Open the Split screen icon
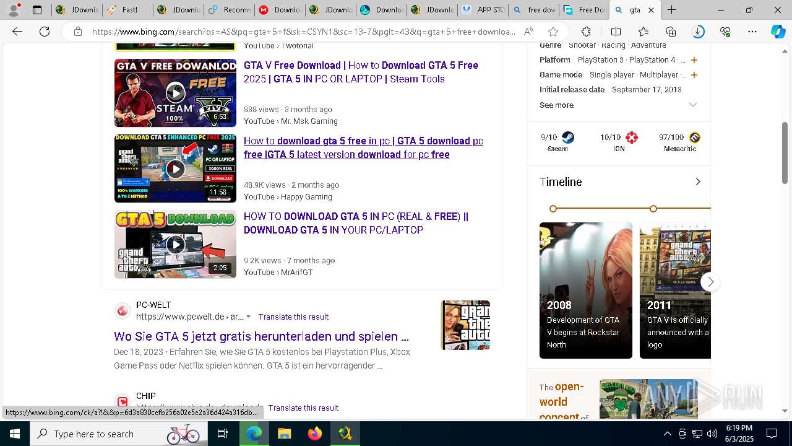The height and width of the screenshot is (446, 792). [616, 32]
